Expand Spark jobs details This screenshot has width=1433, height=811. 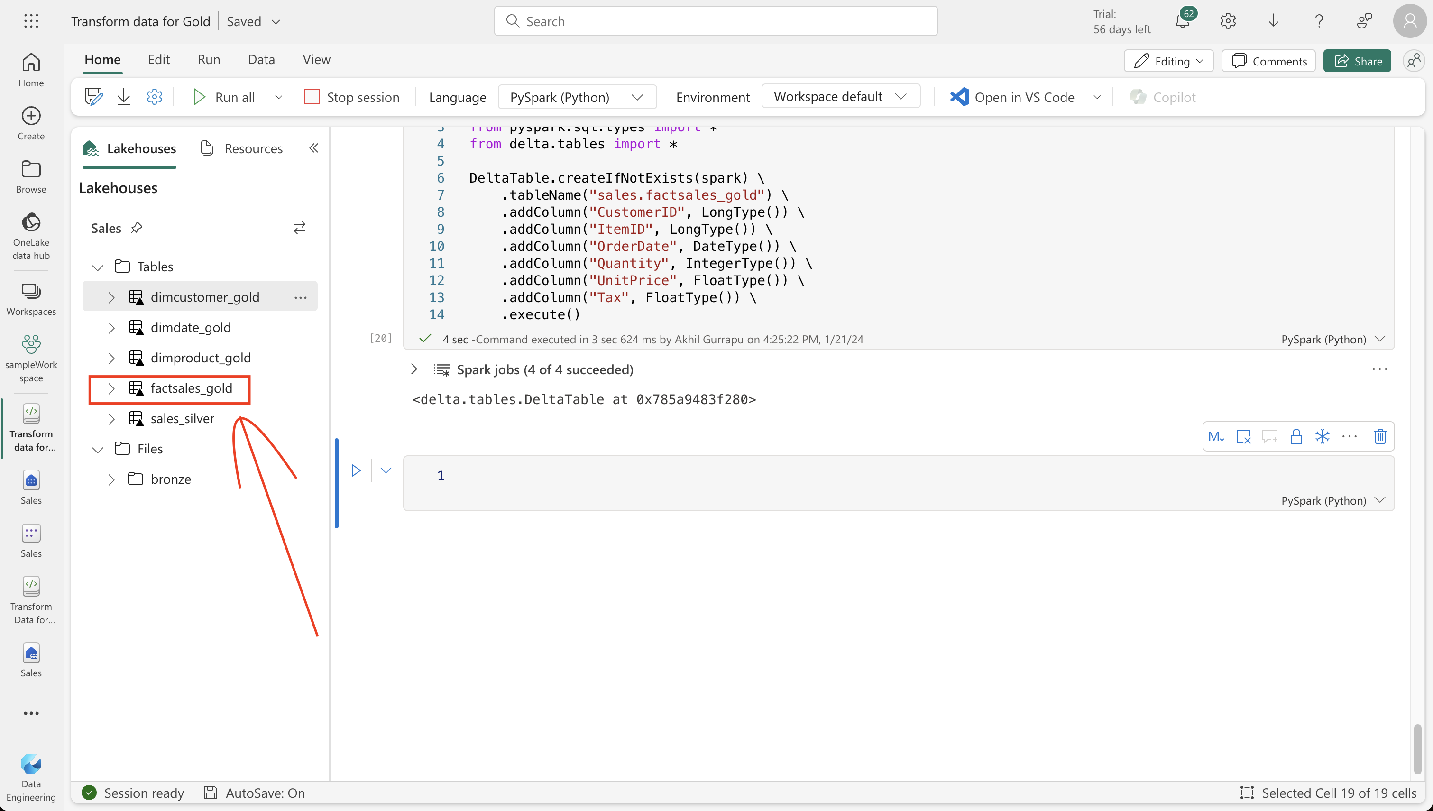pos(414,369)
